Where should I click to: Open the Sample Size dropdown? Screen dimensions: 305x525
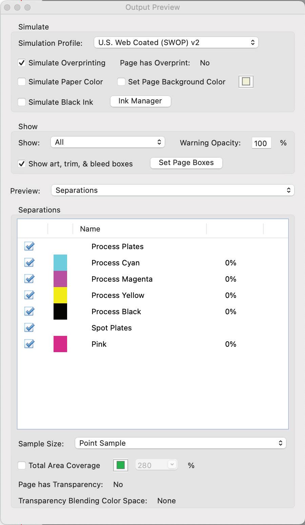(180, 443)
